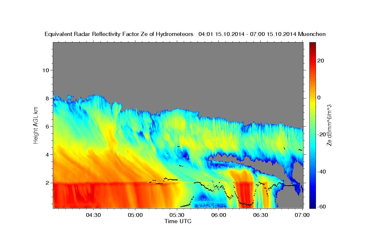Click the 07:00 time tick label
This screenshot has height=250, width=375.
pyautogui.click(x=302, y=215)
